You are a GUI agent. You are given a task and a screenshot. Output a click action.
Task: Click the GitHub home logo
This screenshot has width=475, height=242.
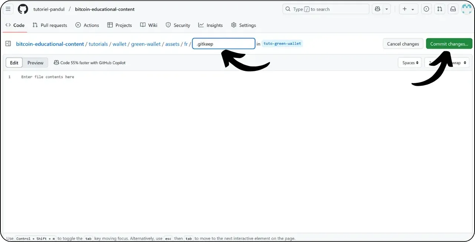pyautogui.click(x=23, y=9)
